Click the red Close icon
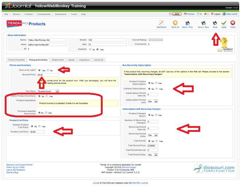Image resolution: width=241 pixels, height=186 pixels. tap(233, 23)
